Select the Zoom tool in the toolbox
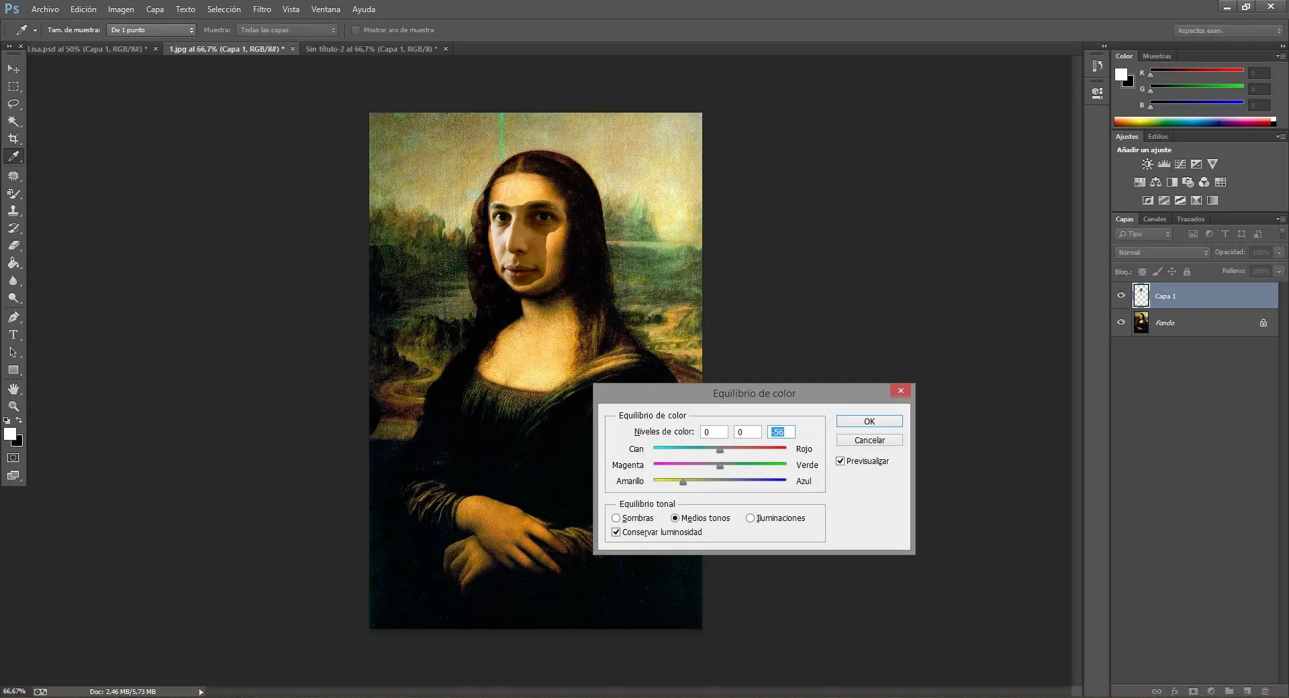Screen dimensions: 1289x698 tap(13, 406)
